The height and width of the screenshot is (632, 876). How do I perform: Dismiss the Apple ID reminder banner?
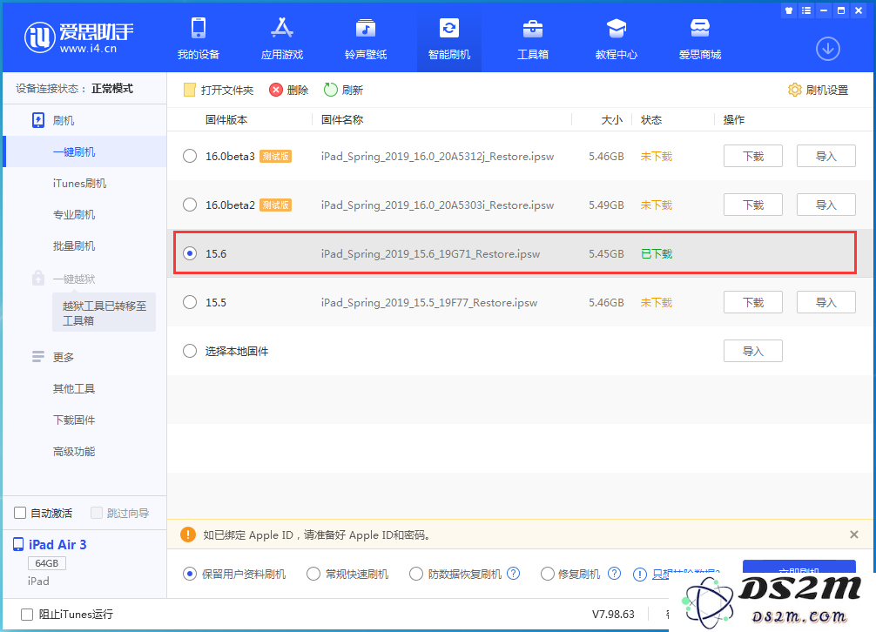coord(854,535)
